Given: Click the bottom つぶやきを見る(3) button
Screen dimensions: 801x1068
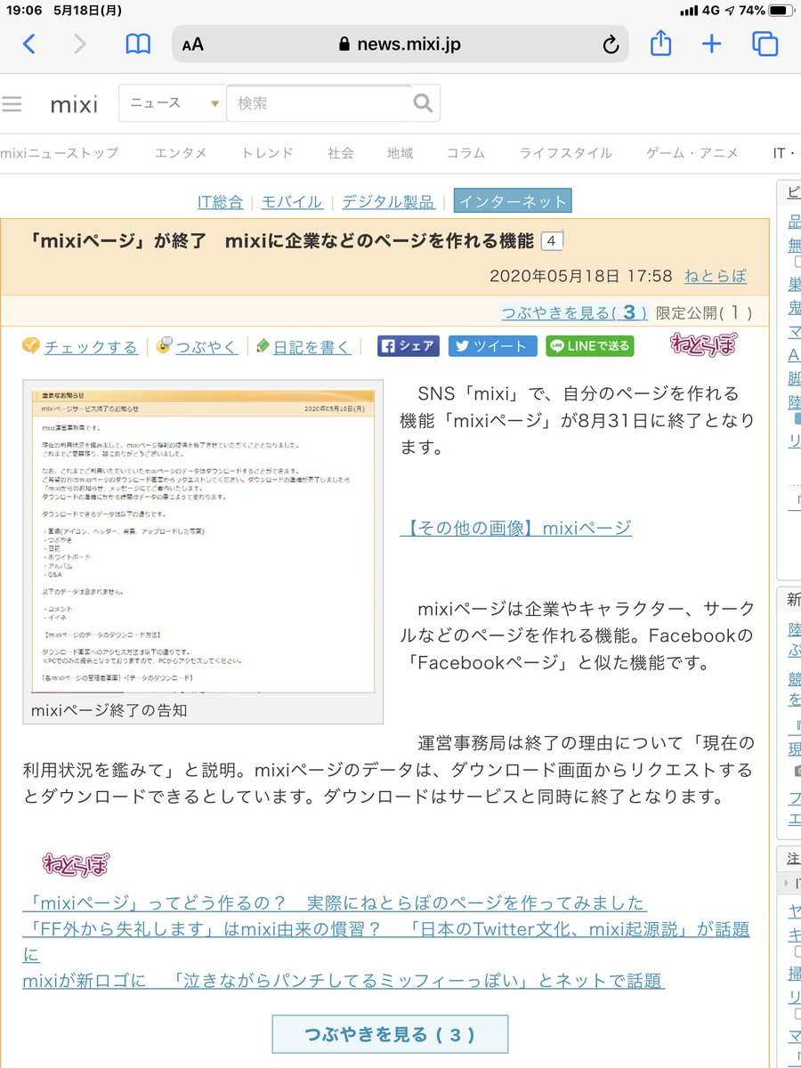Looking at the screenshot, I should 390,1034.
